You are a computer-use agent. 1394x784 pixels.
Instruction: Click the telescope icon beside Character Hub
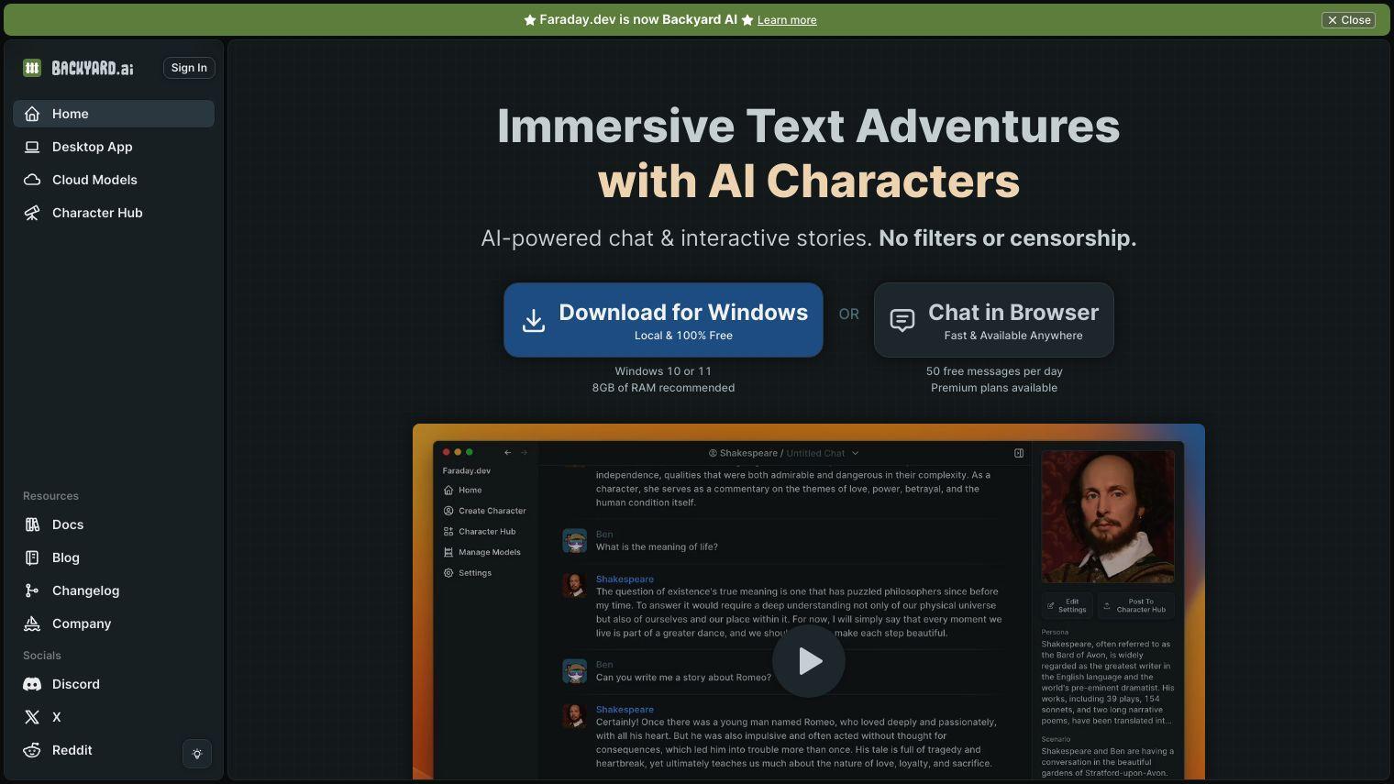[x=32, y=213]
